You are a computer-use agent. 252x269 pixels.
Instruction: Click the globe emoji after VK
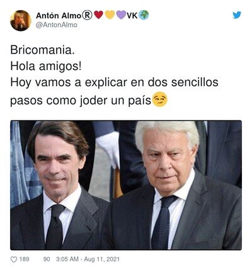[x=144, y=15]
